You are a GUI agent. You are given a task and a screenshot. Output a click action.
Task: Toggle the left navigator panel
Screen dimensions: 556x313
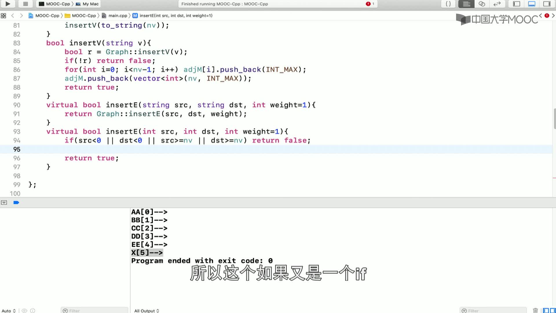[x=517, y=4]
